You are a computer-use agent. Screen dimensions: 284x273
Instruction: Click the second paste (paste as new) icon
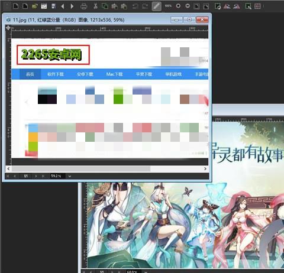point(124,6)
